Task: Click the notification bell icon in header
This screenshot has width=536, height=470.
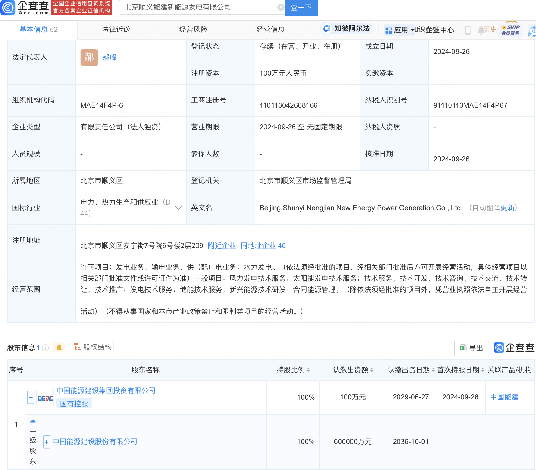Action: pyautogui.click(x=481, y=30)
